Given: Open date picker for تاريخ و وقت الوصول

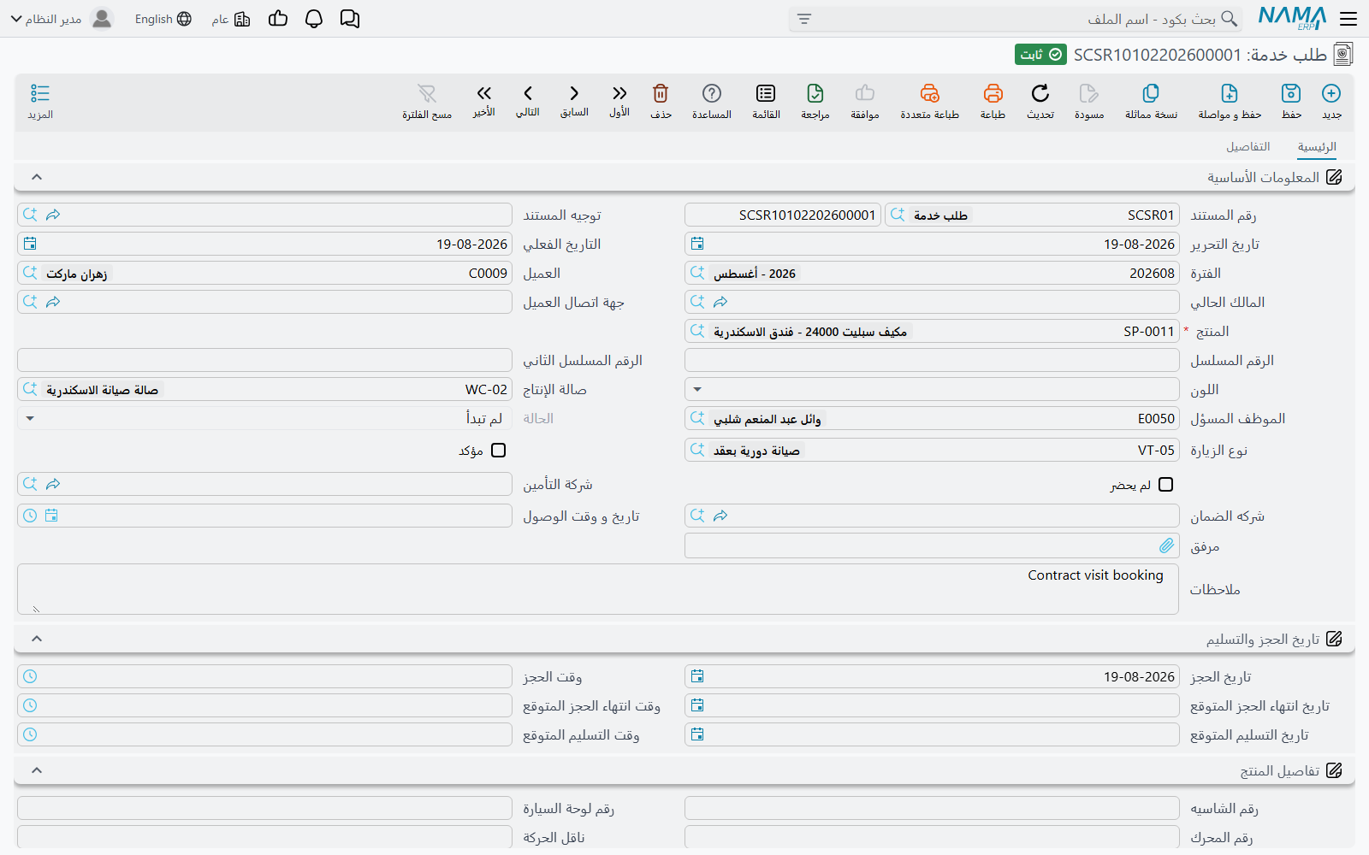Looking at the screenshot, I should (x=51, y=516).
